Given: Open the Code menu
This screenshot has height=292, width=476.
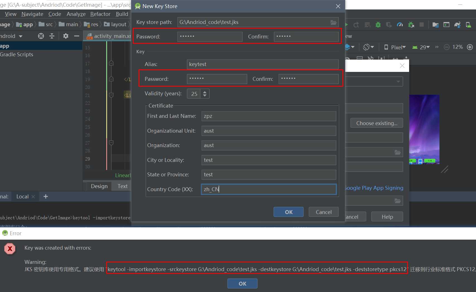Looking at the screenshot, I should click(55, 14).
